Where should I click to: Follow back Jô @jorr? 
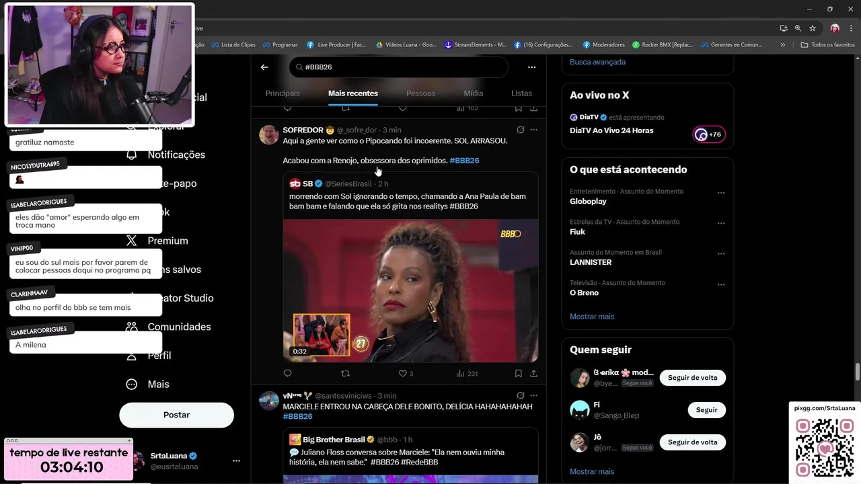[x=692, y=442]
